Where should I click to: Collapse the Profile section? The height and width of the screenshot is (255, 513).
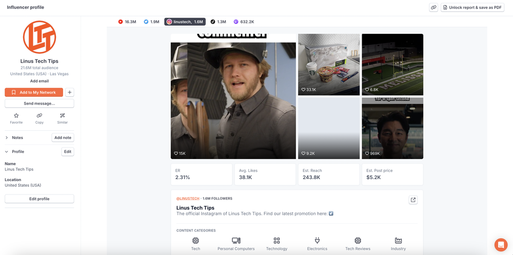tap(7, 152)
